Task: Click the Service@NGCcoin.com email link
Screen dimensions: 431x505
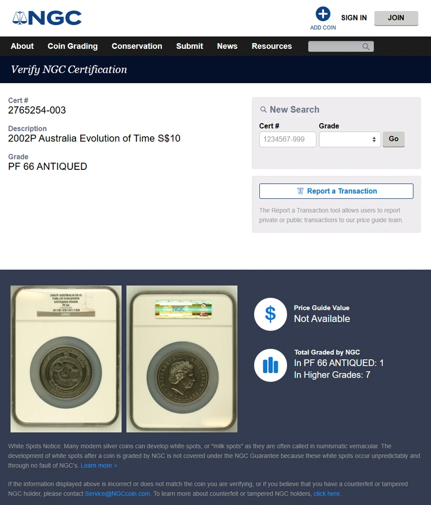Action: coord(117,493)
